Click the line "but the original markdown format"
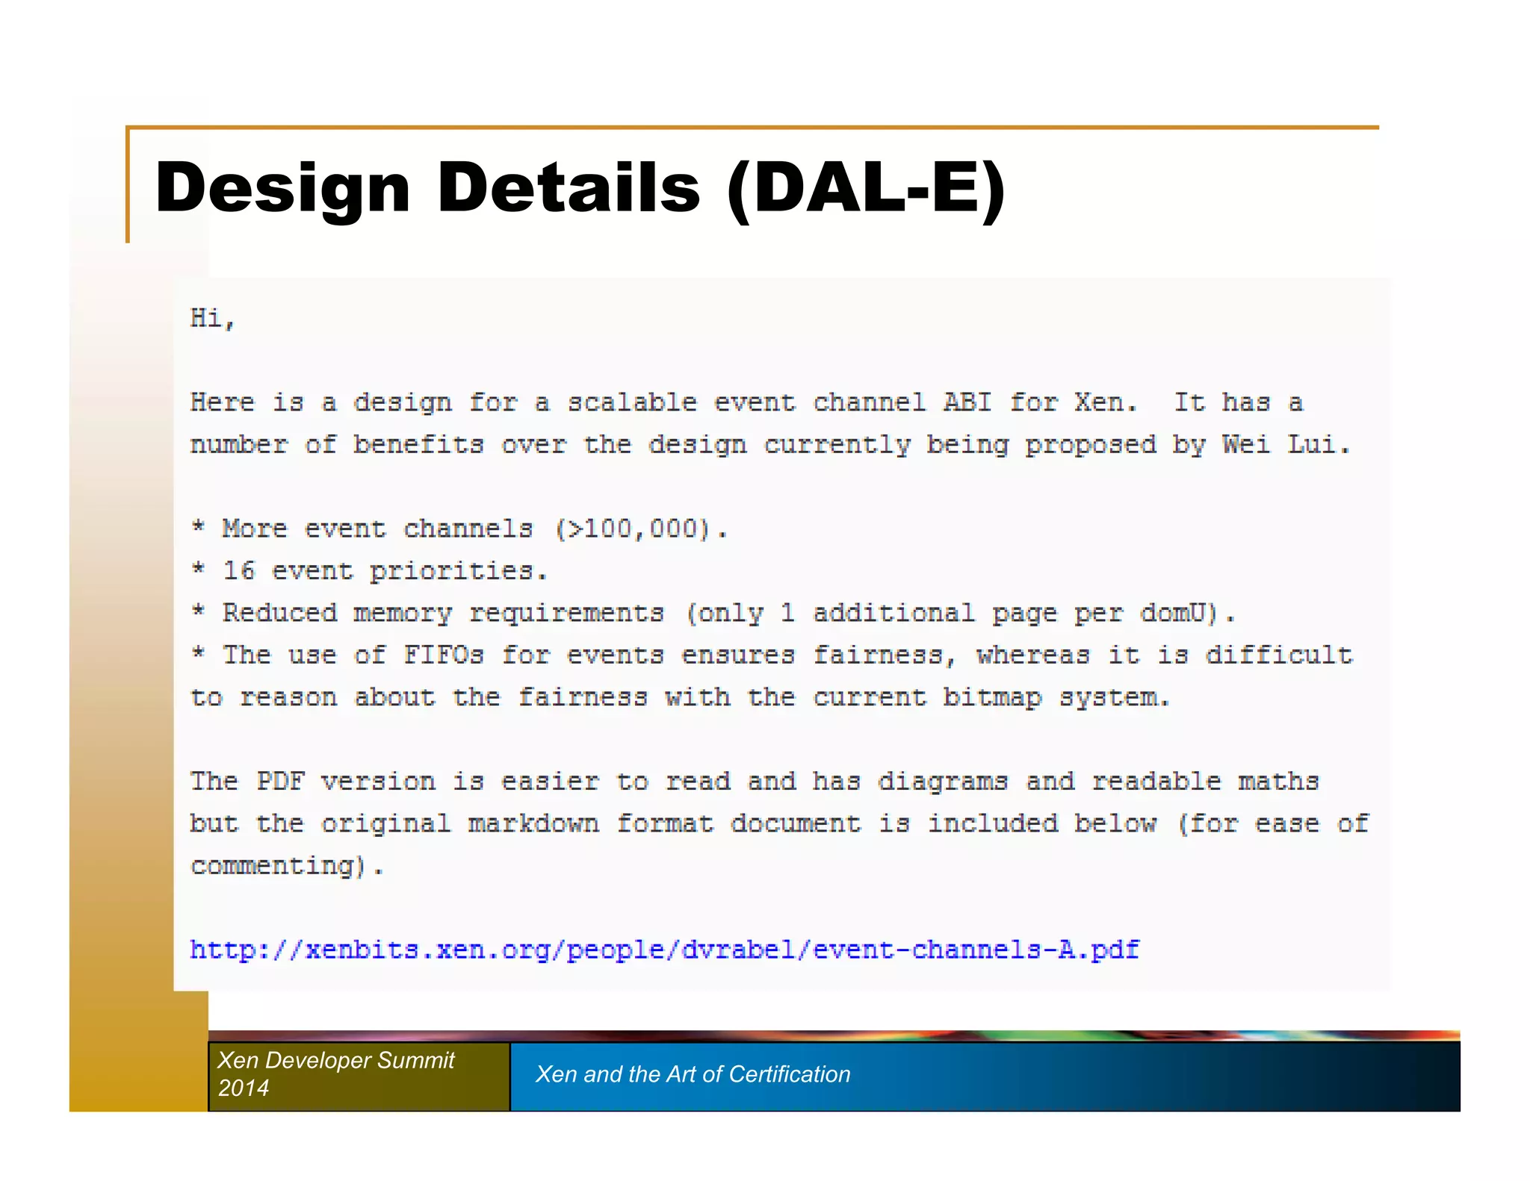 (779, 824)
